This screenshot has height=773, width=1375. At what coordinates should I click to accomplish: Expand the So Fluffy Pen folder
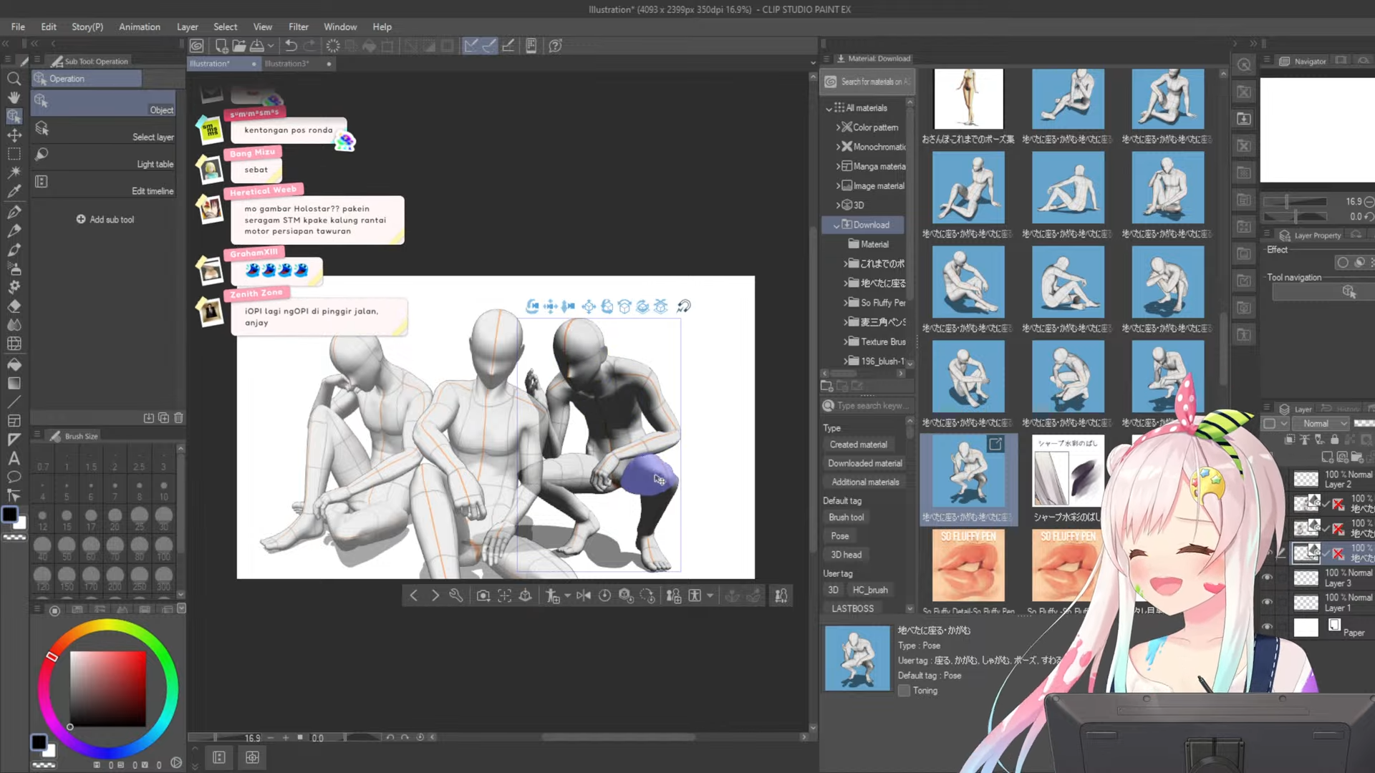click(x=846, y=303)
